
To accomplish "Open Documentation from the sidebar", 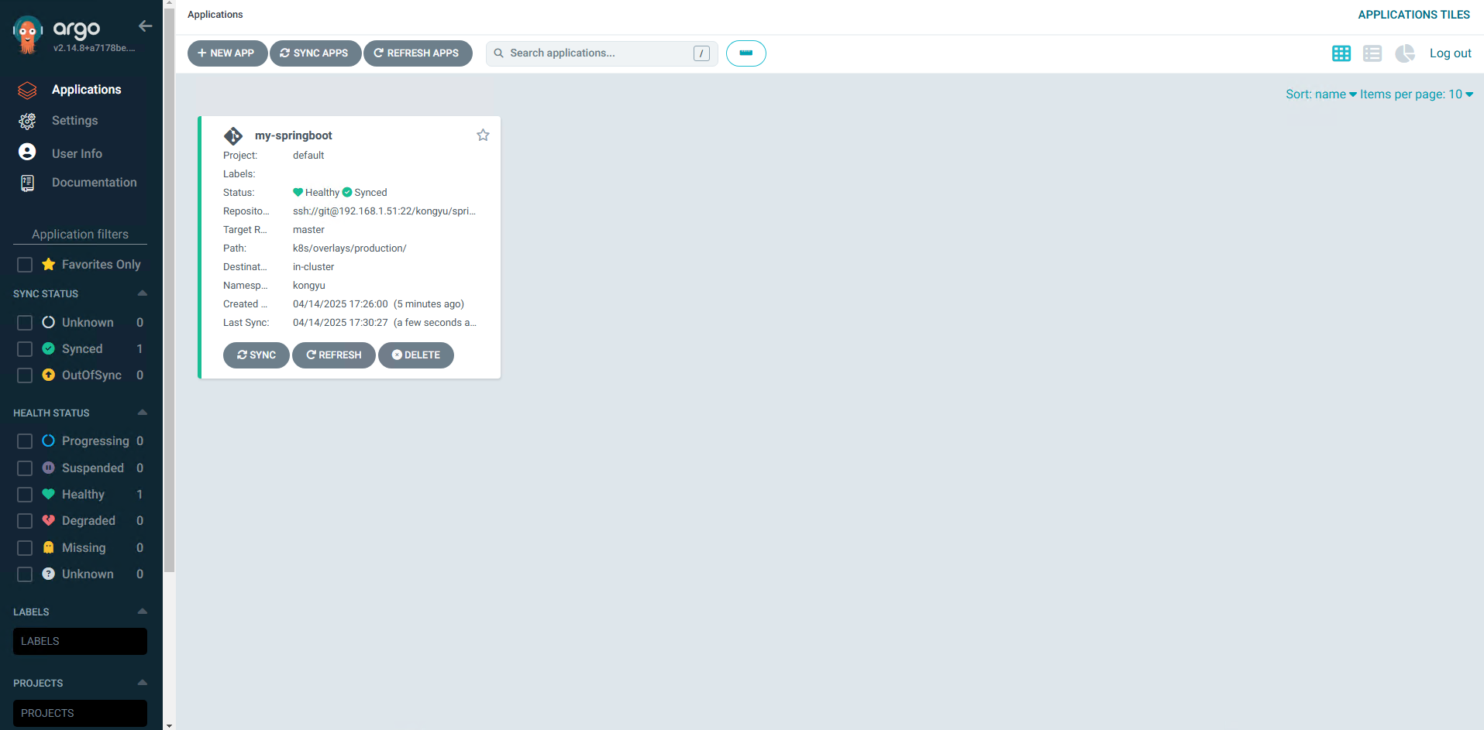I will click(94, 183).
